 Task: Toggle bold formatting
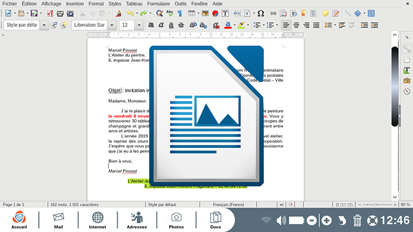pyautogui.click(x=151, y=25)
